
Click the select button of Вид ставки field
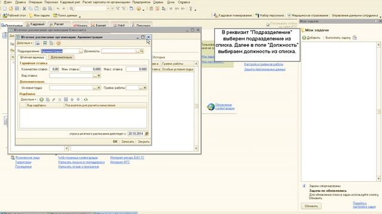(x=95, y=75)
